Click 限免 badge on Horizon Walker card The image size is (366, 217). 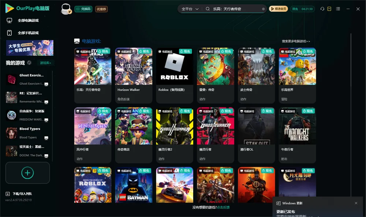(145, 51)
